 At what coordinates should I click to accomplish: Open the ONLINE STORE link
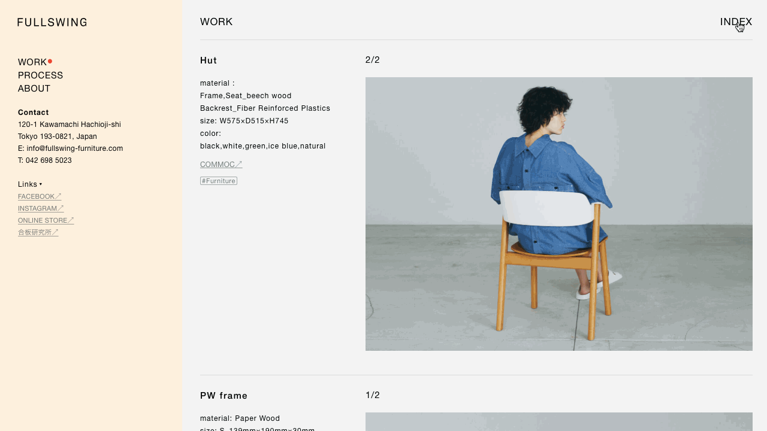pos(46,220)
